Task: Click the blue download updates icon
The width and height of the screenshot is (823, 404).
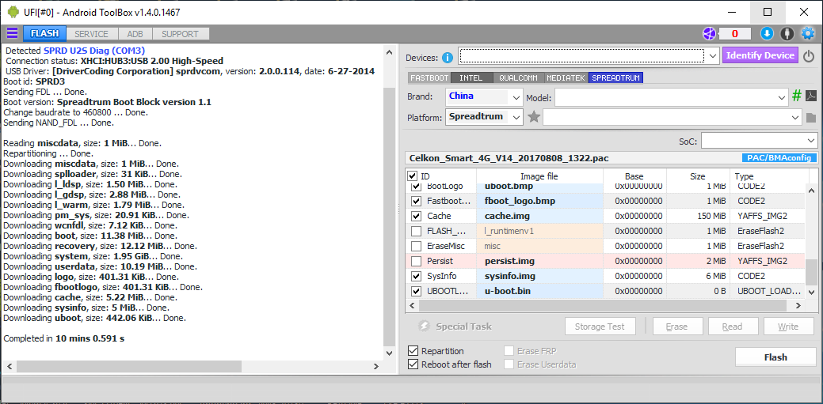Action: coord(767,33)
